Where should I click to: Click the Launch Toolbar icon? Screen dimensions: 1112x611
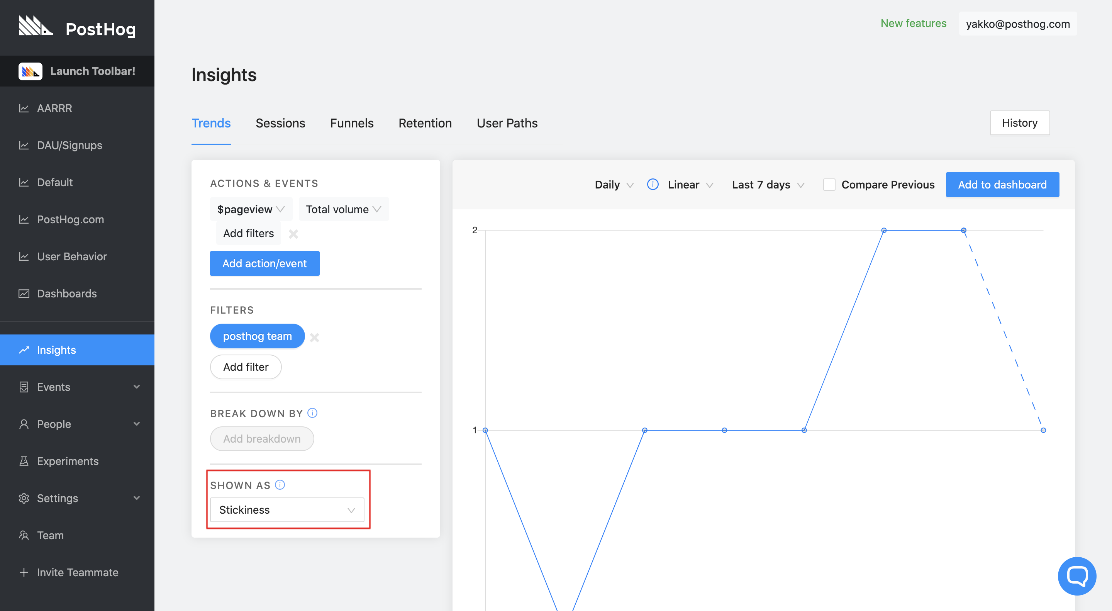tap(30, 71)
